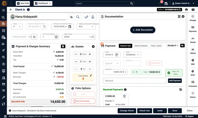Image resolution: width=198 pixels, height=118 pixels.
Task: Switch to the Payment Type tab
Action: [x=125, y=46]
